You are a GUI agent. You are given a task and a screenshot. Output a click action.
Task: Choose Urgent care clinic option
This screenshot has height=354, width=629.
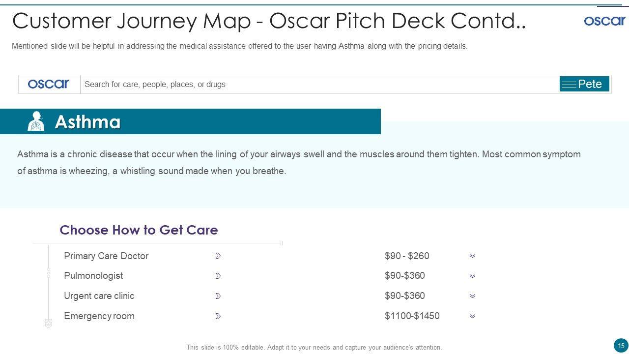pyautogui.click(x=99, y=296)
